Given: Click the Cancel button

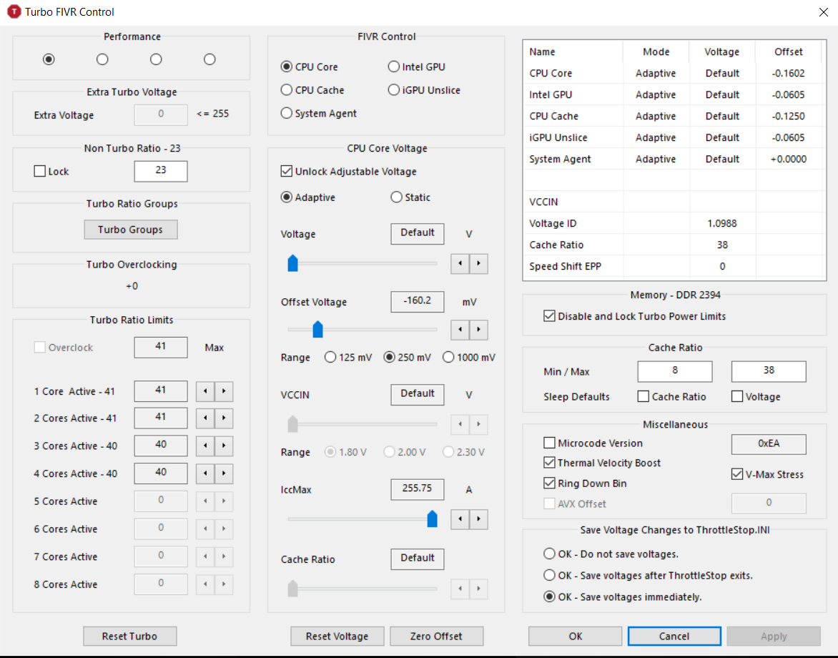Looking at the screenshot, I should click(x=674, y=636).
